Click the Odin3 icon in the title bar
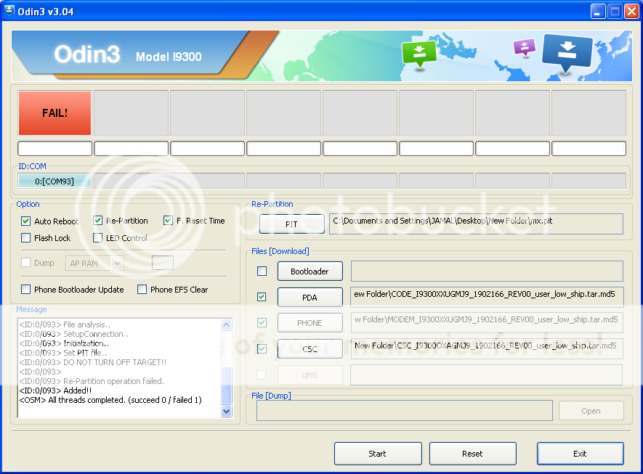This screenshot has height=474, width=643. tap(9, 11)
